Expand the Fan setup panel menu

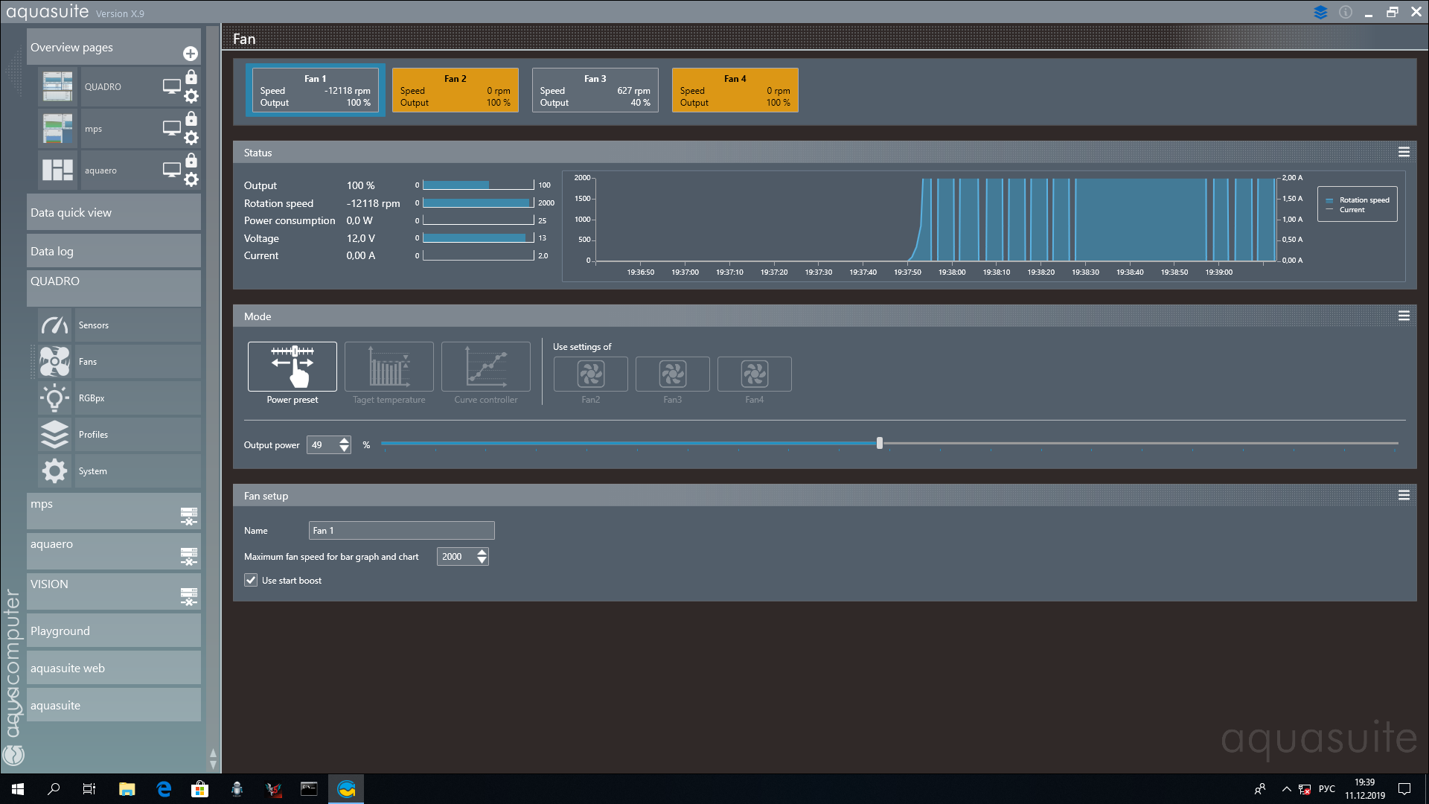(x=1404, y=495)
